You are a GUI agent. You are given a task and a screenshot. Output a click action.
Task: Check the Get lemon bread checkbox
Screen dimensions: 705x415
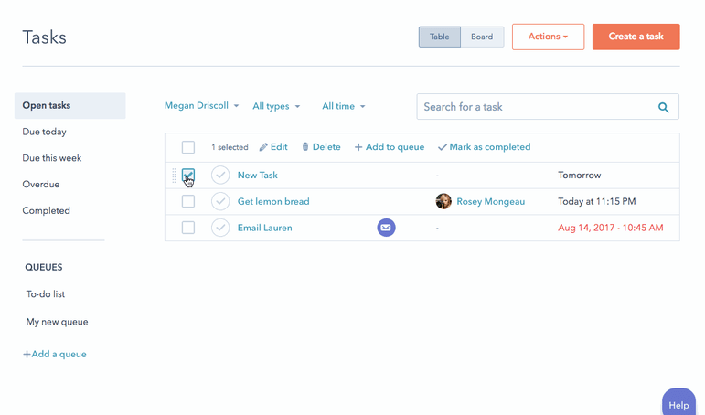(188, 201)
